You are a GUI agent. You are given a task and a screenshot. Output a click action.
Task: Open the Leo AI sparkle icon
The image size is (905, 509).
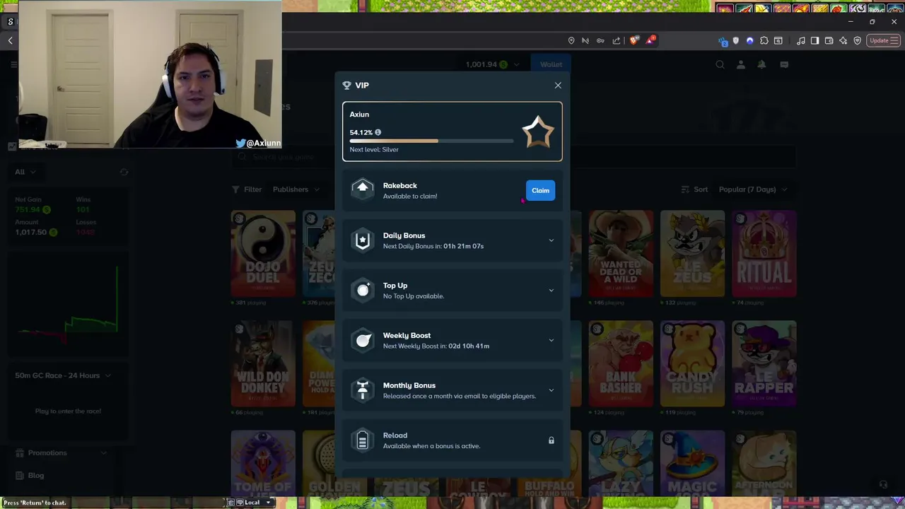click(x=843, y=41)
